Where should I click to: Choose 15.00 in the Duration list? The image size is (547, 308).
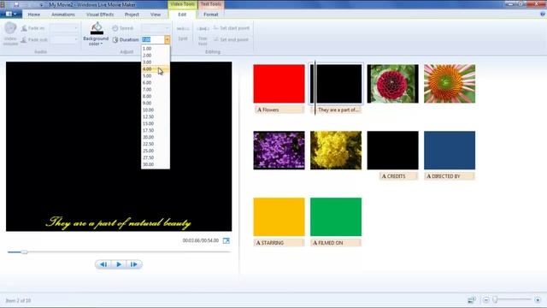pos(156,123)
